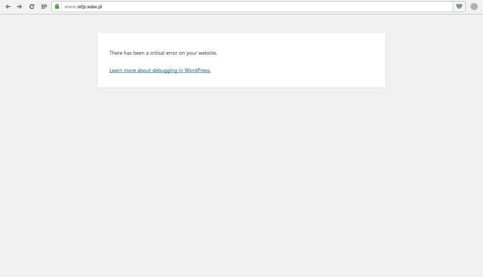Bookmark page with the heart icon
This screenshot has height=277, width=483.
click(459, 6)
